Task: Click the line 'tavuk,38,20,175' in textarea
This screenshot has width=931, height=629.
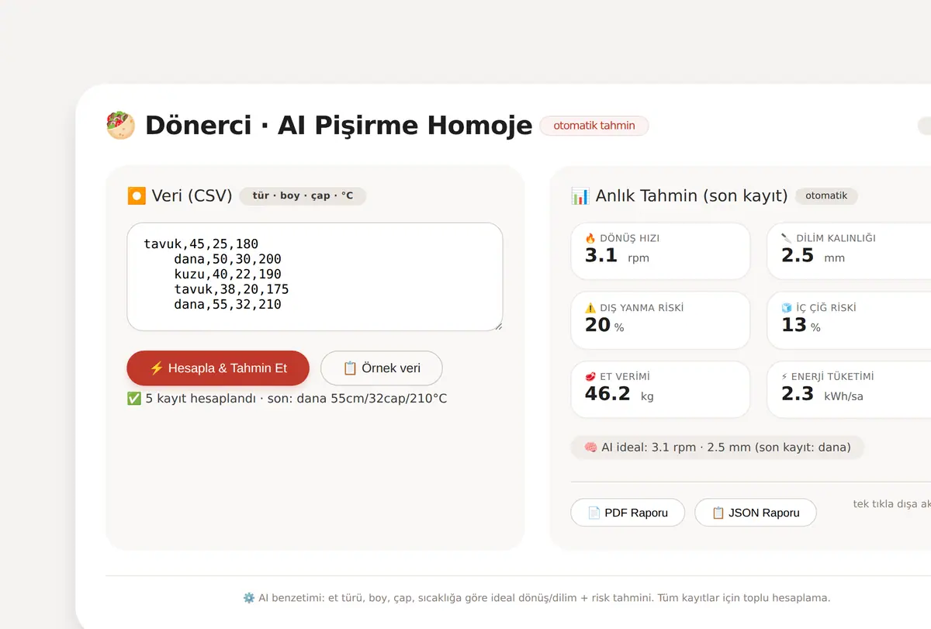Action: click(231, 289)
